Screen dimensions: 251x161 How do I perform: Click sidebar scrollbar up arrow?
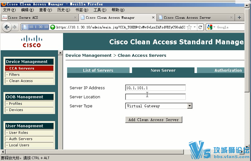click(60, 53)
